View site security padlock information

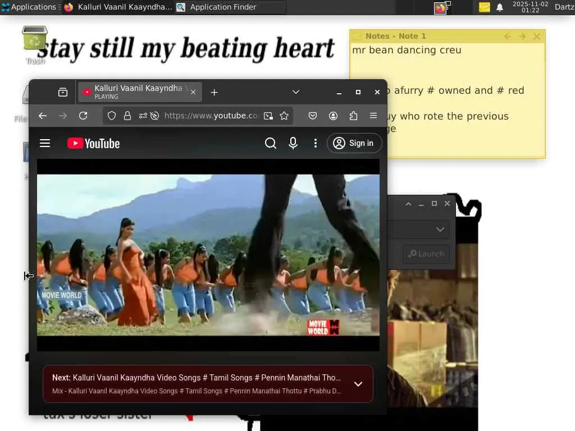(x=127, y=116)
